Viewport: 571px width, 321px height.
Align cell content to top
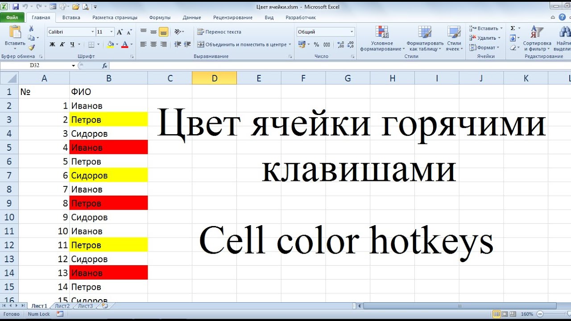click(144, 32)
